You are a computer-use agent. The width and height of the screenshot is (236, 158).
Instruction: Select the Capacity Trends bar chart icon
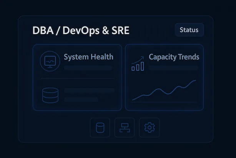tap(138, 66)
